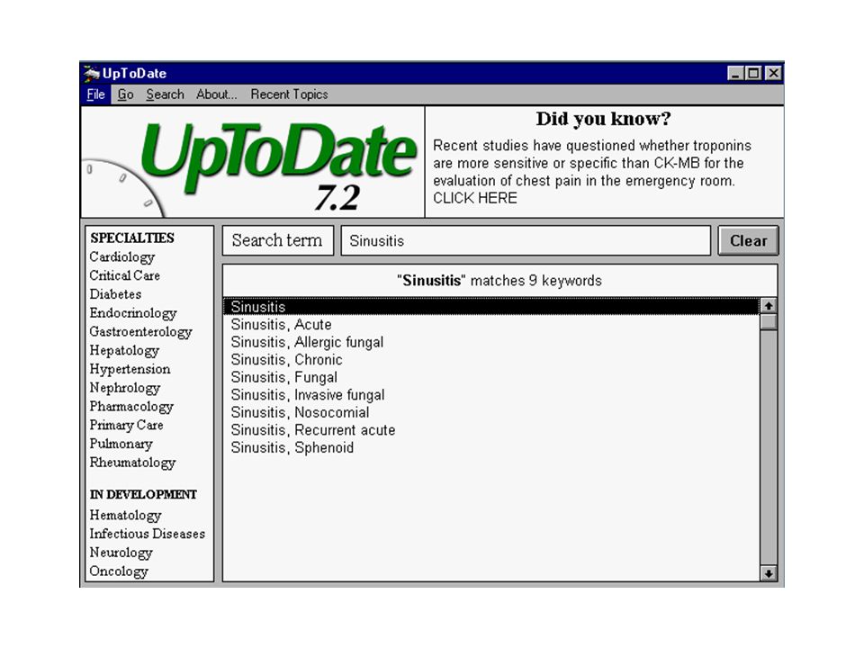Select Infectious Diseases under In Development

pyautogui.click(x=147, y=534)
